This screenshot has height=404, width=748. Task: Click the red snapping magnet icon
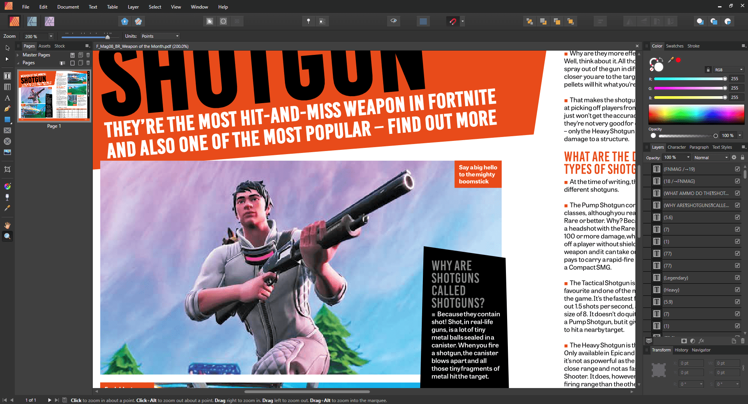(x=453, y=21)
